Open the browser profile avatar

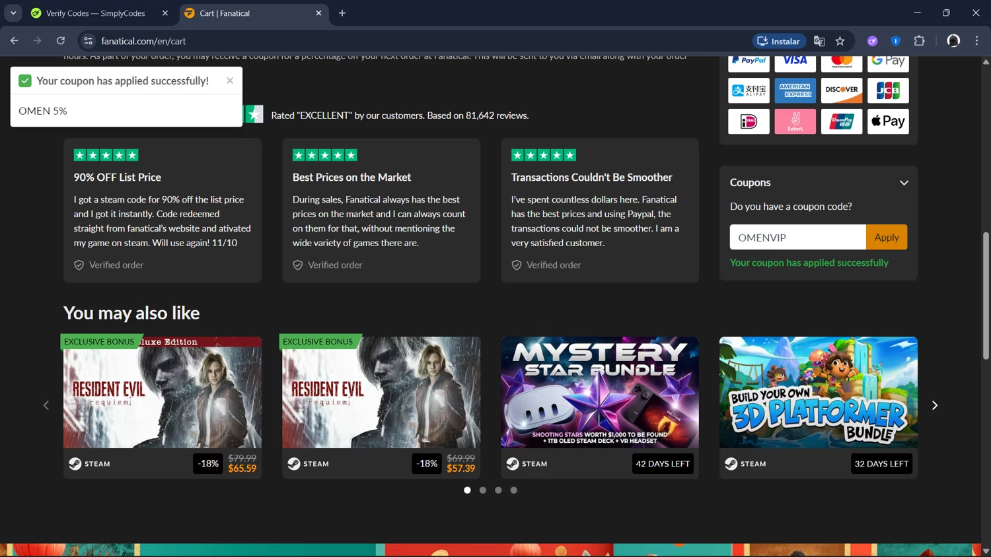coord(953,41)
